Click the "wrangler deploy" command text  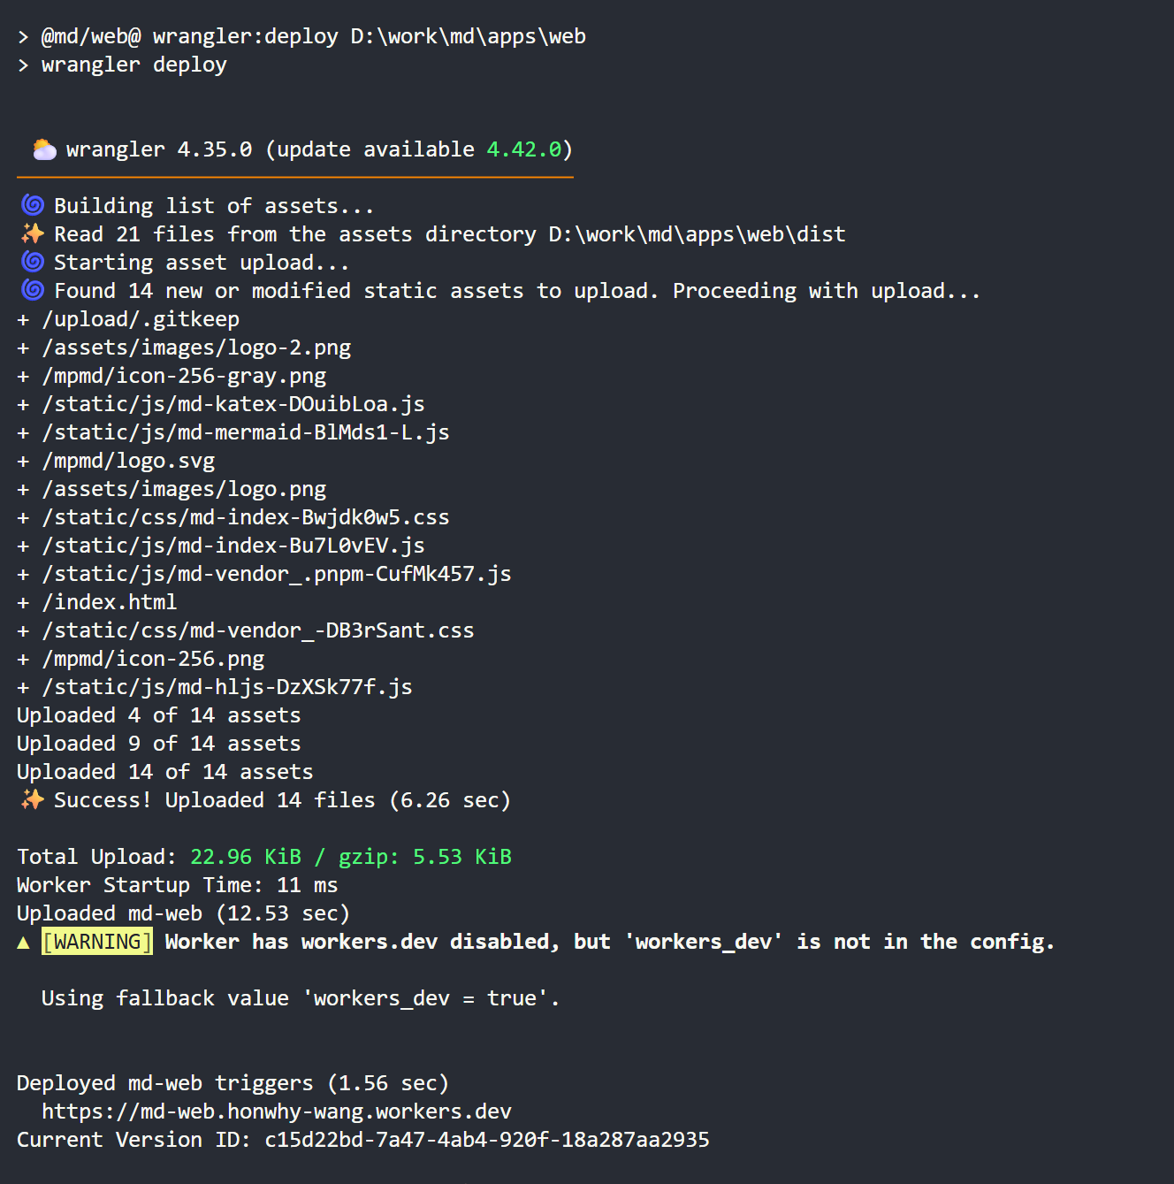coord(133,65)
